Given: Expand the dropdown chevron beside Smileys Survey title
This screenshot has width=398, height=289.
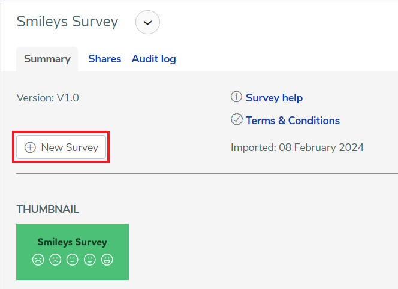Looking at the screenshot, I should tap(147, 23).
